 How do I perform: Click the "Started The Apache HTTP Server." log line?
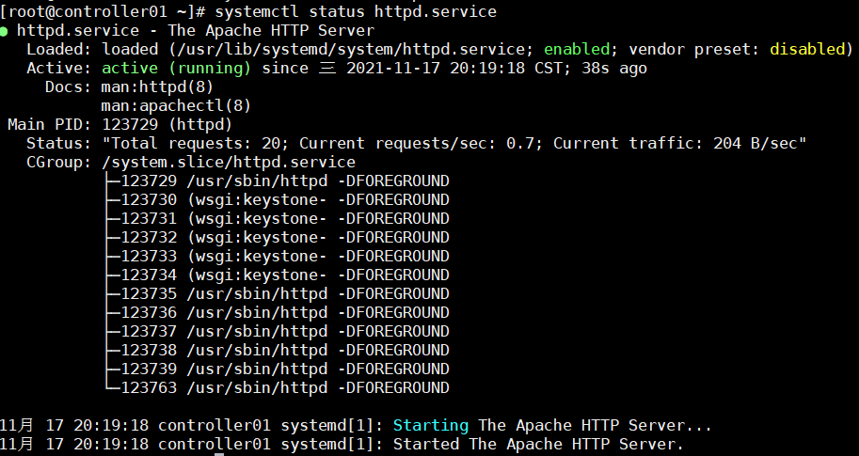click(x=538, y=444)
